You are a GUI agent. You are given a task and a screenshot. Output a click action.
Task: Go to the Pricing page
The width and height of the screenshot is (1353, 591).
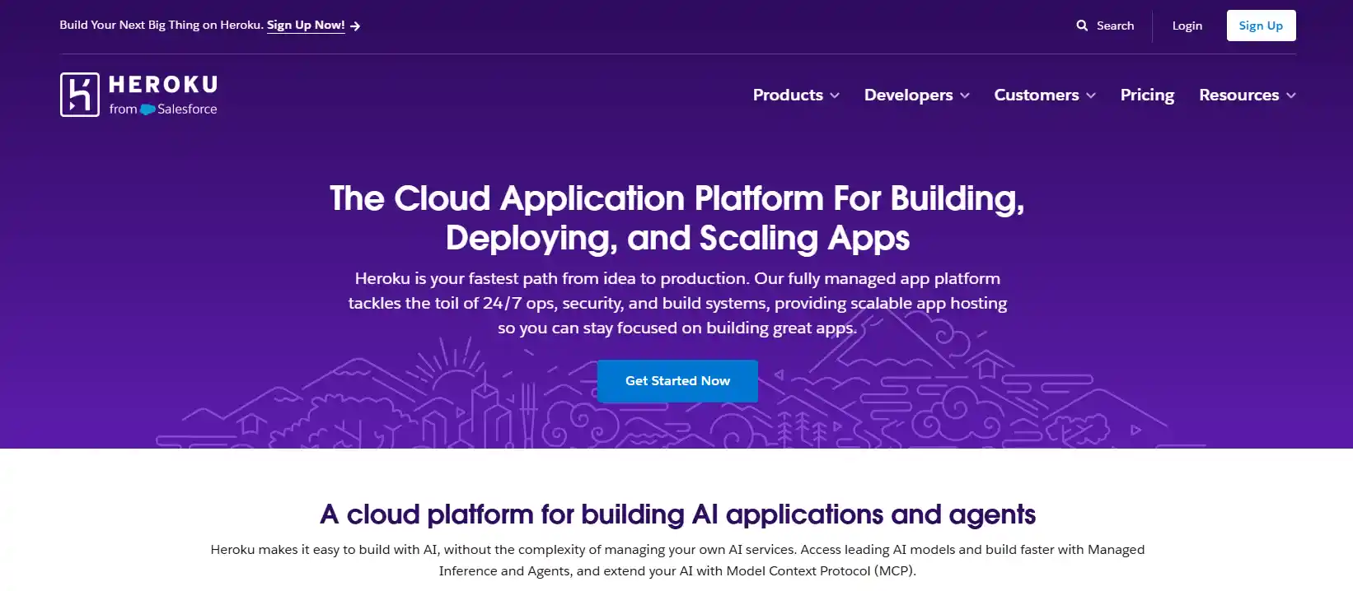click(x=1147, y=95)
